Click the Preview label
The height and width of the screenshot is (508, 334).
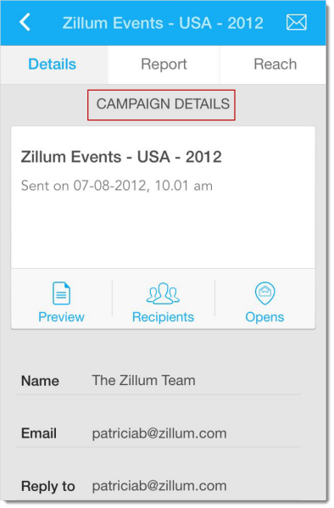61,317
